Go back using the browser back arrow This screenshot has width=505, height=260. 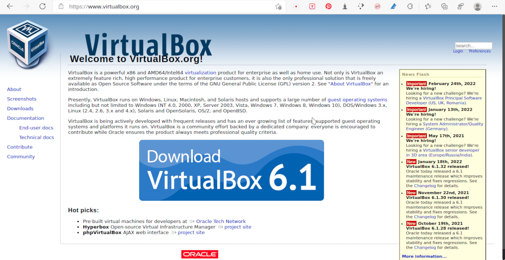(10, 6)
